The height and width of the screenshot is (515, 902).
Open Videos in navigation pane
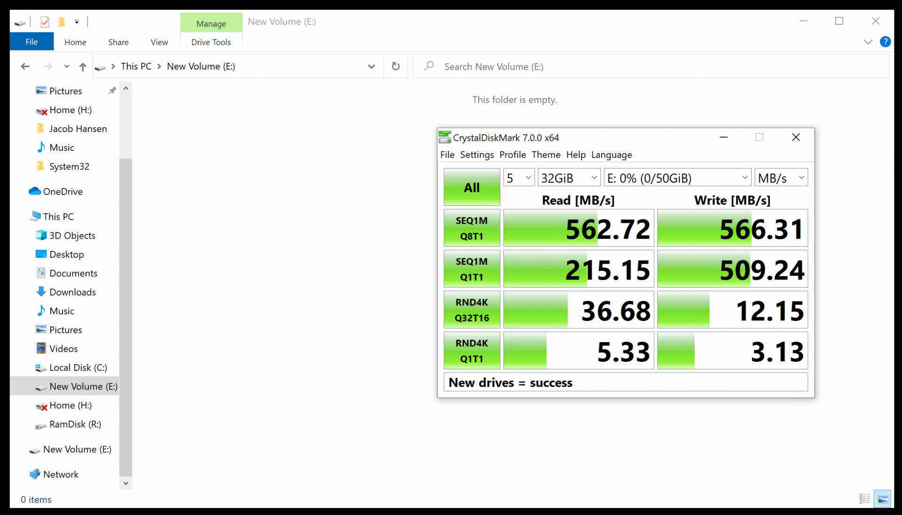click(63, 349)
